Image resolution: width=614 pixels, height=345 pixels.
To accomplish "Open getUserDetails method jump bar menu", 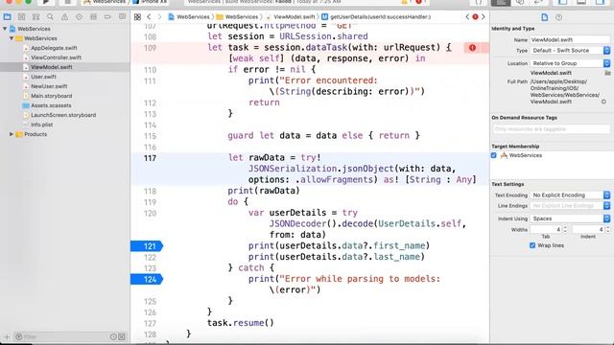I will 376,17.
